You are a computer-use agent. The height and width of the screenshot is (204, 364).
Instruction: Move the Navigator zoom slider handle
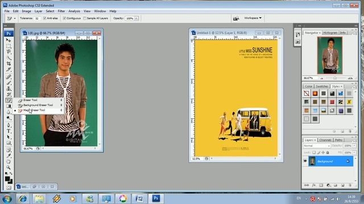335,78
